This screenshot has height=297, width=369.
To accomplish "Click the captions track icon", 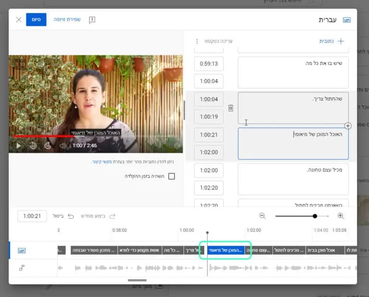I will [x=22, y=250].
